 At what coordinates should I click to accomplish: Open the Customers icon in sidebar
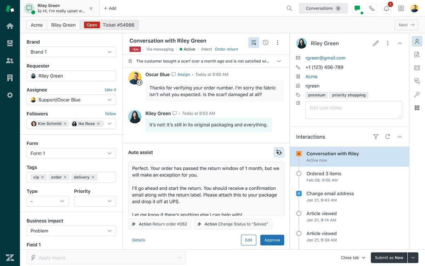[10, 61]
